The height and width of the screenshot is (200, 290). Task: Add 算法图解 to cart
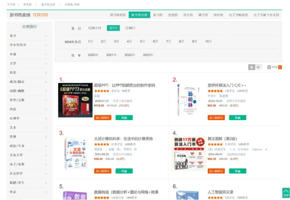pyautogui.click(x=216, y=171)
